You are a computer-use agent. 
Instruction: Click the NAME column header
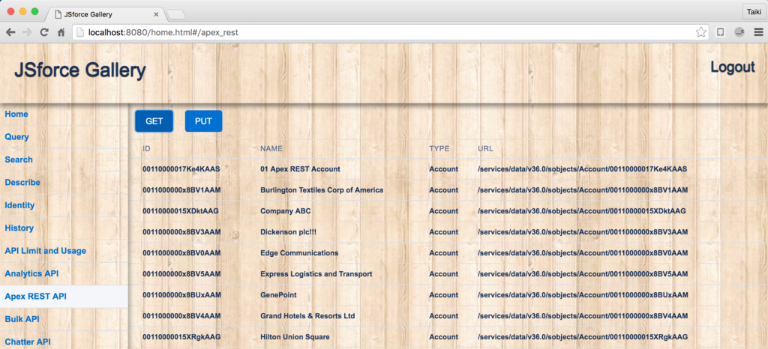pyautogui.click(x=271, y=148)
